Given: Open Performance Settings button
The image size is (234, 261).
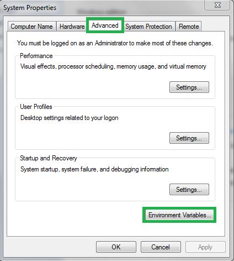Looking at the screenshot, I should pos(189,87).
